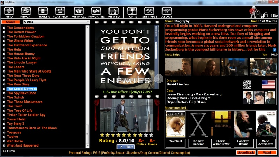Expand The Help tree node
The height and width of the screenshot is (157, 279).
[4, 50]
